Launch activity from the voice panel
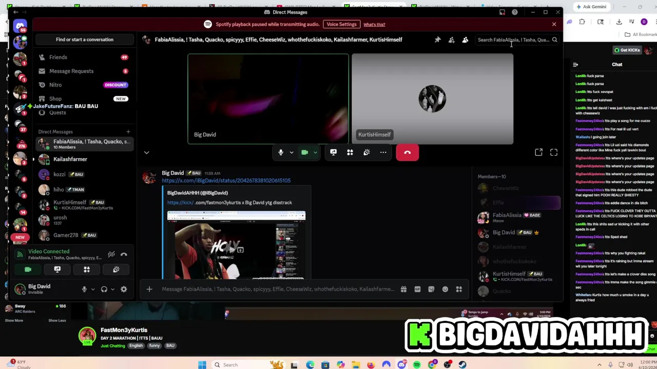This screenshot has height=369, width=657. (x=86, y=270)
